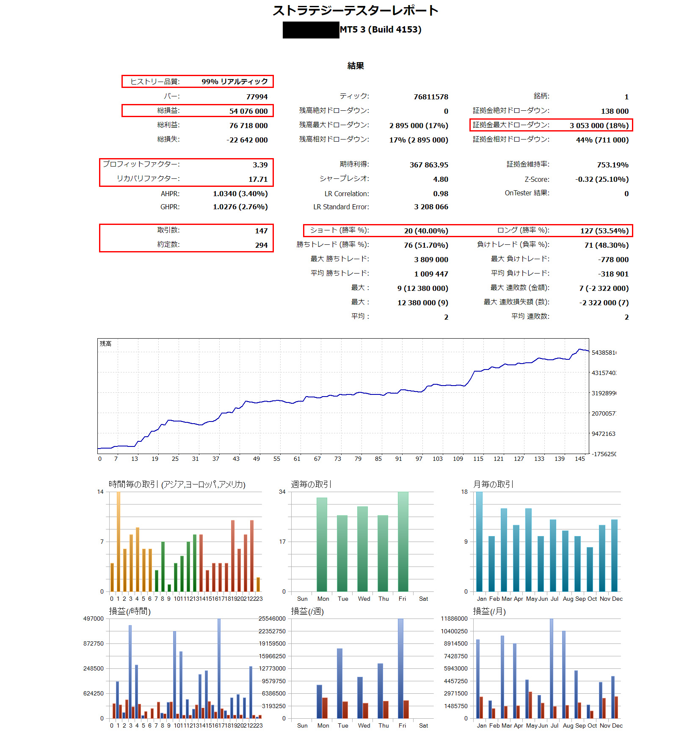Click the ショート value 20 (40.00%)
698x739 pixels.
(x=426, y=231)
